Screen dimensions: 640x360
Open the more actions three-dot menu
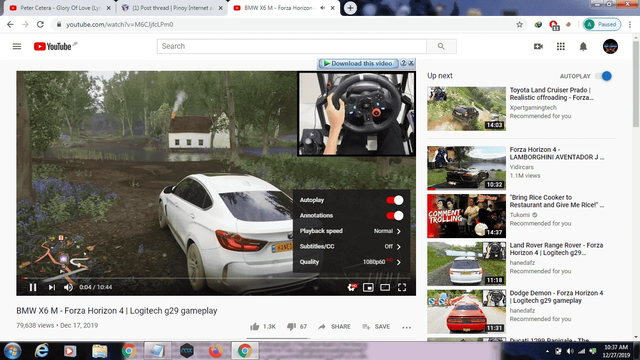406,327
